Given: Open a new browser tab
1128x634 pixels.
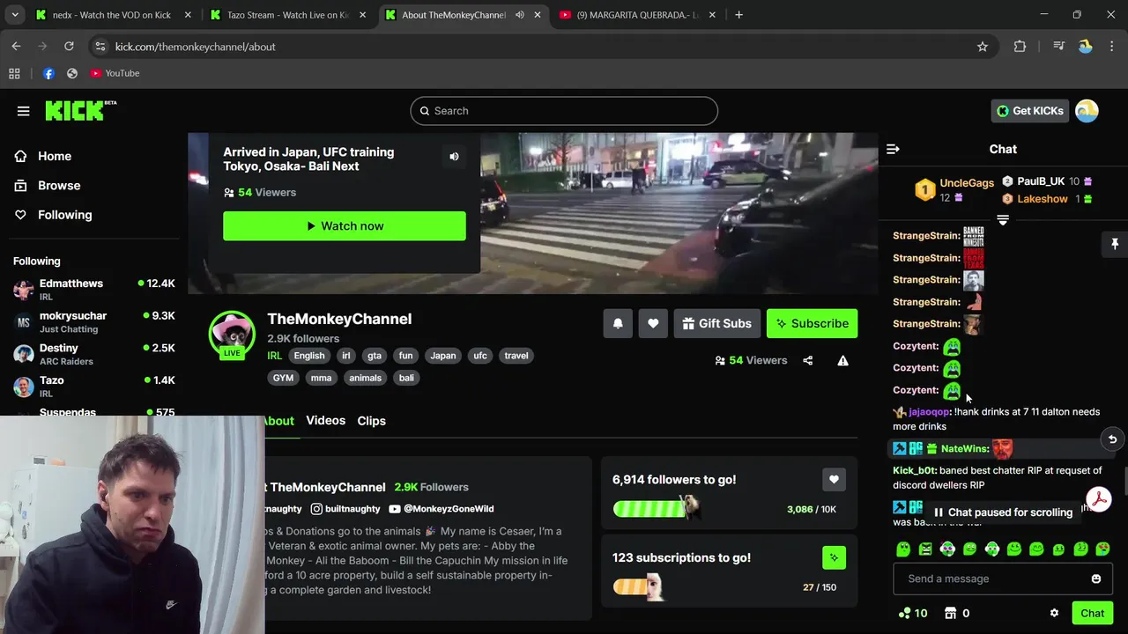Looking at the screenshot, I should (738, 15).
